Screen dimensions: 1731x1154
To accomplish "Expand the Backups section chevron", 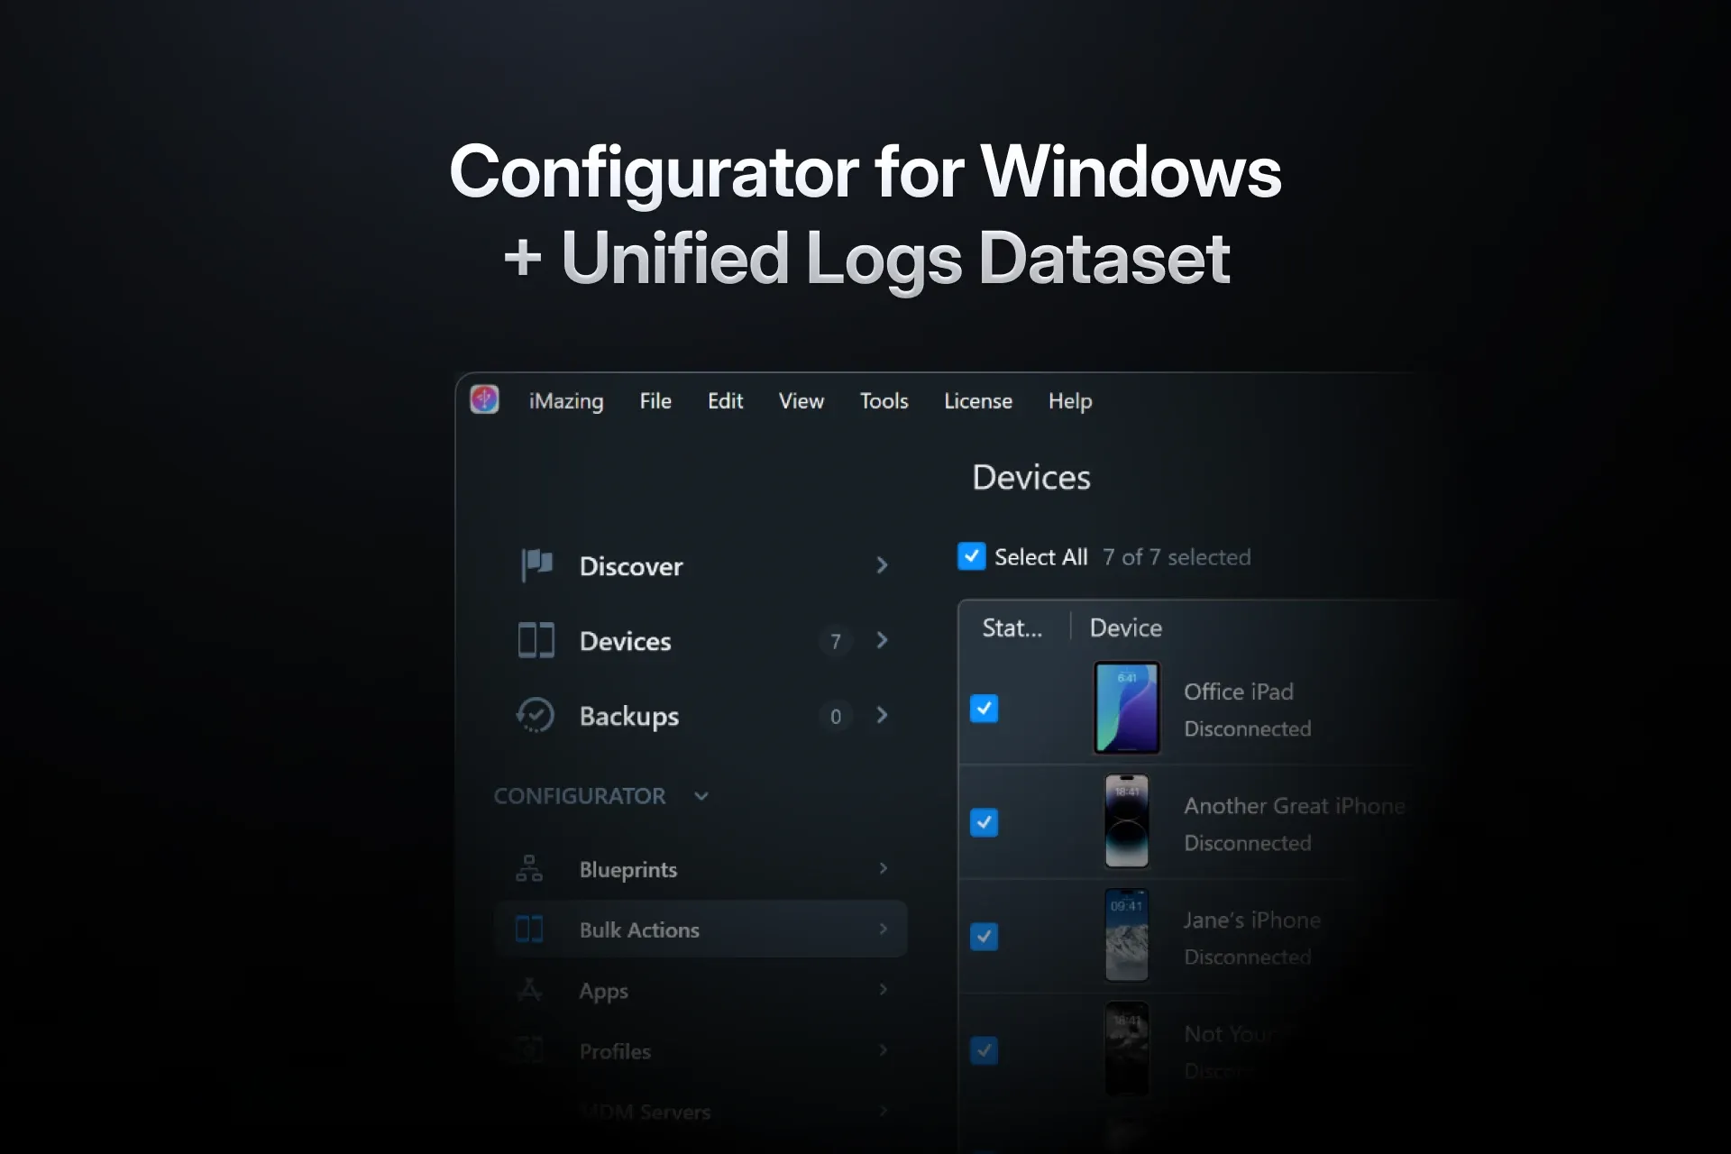I will click(883, 715).
